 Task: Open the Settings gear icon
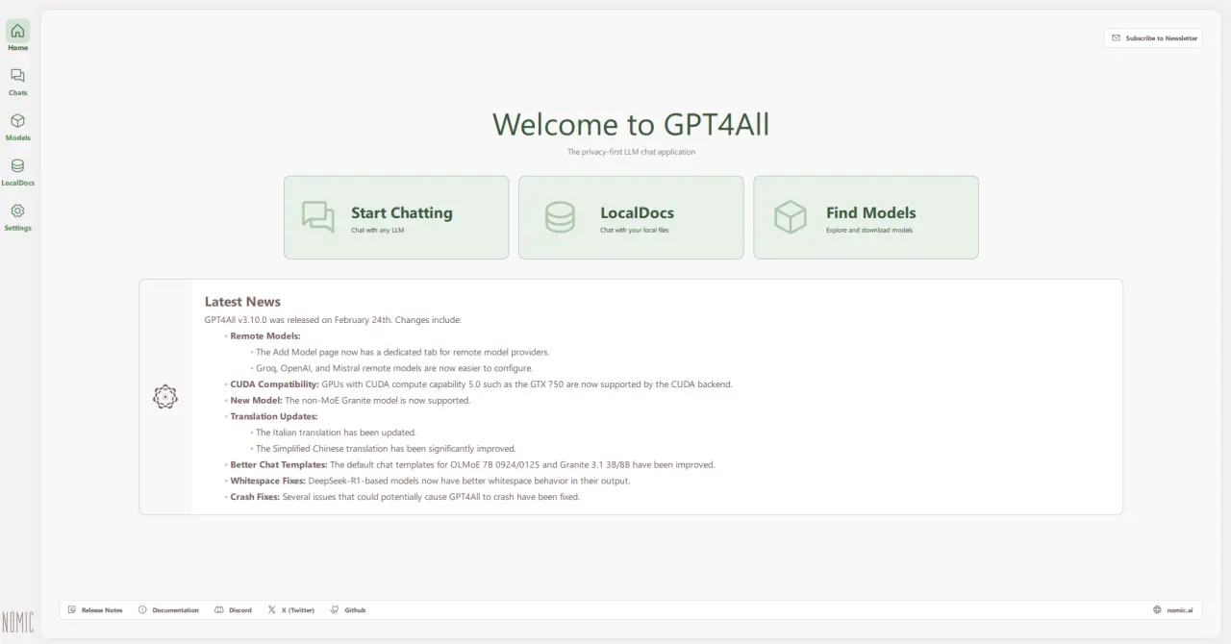[17, 211]
